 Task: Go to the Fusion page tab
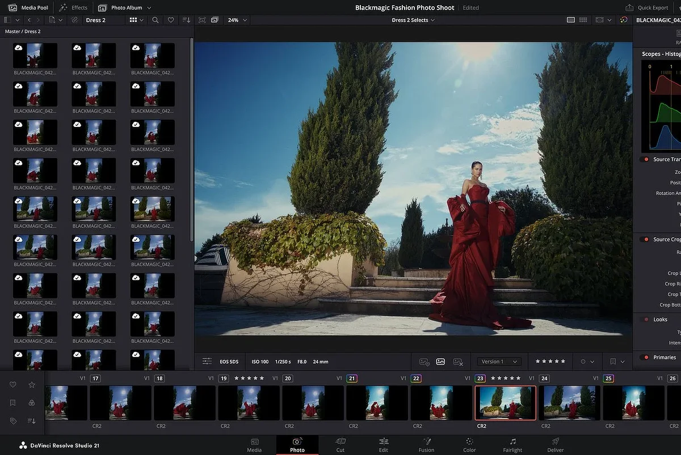coord(426,445)
